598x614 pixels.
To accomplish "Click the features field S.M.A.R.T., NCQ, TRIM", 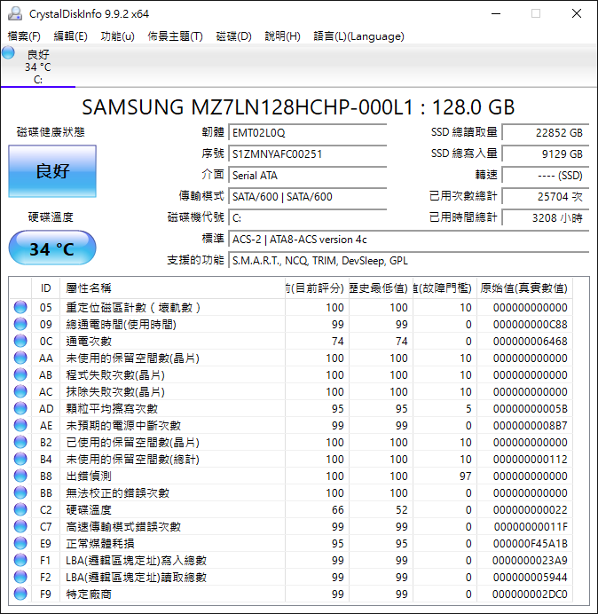I will point(409,260).
